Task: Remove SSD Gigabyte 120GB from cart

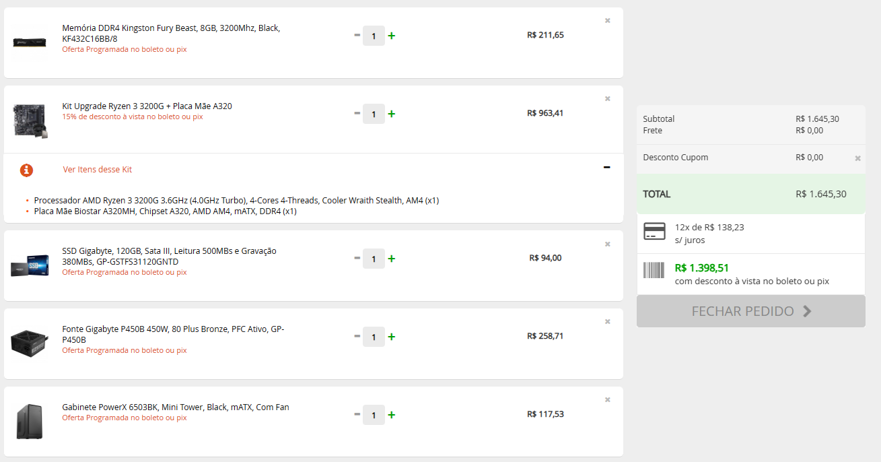Action: [x=608, y=244]
